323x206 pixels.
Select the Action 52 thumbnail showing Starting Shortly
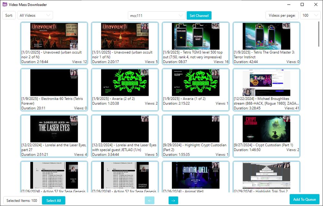pyautogui.click(x=125, y=175)
